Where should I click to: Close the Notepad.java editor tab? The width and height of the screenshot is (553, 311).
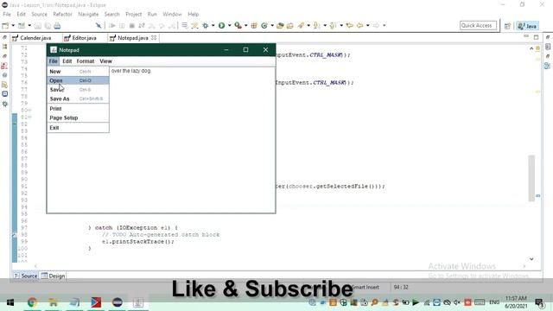click(154, 37)
